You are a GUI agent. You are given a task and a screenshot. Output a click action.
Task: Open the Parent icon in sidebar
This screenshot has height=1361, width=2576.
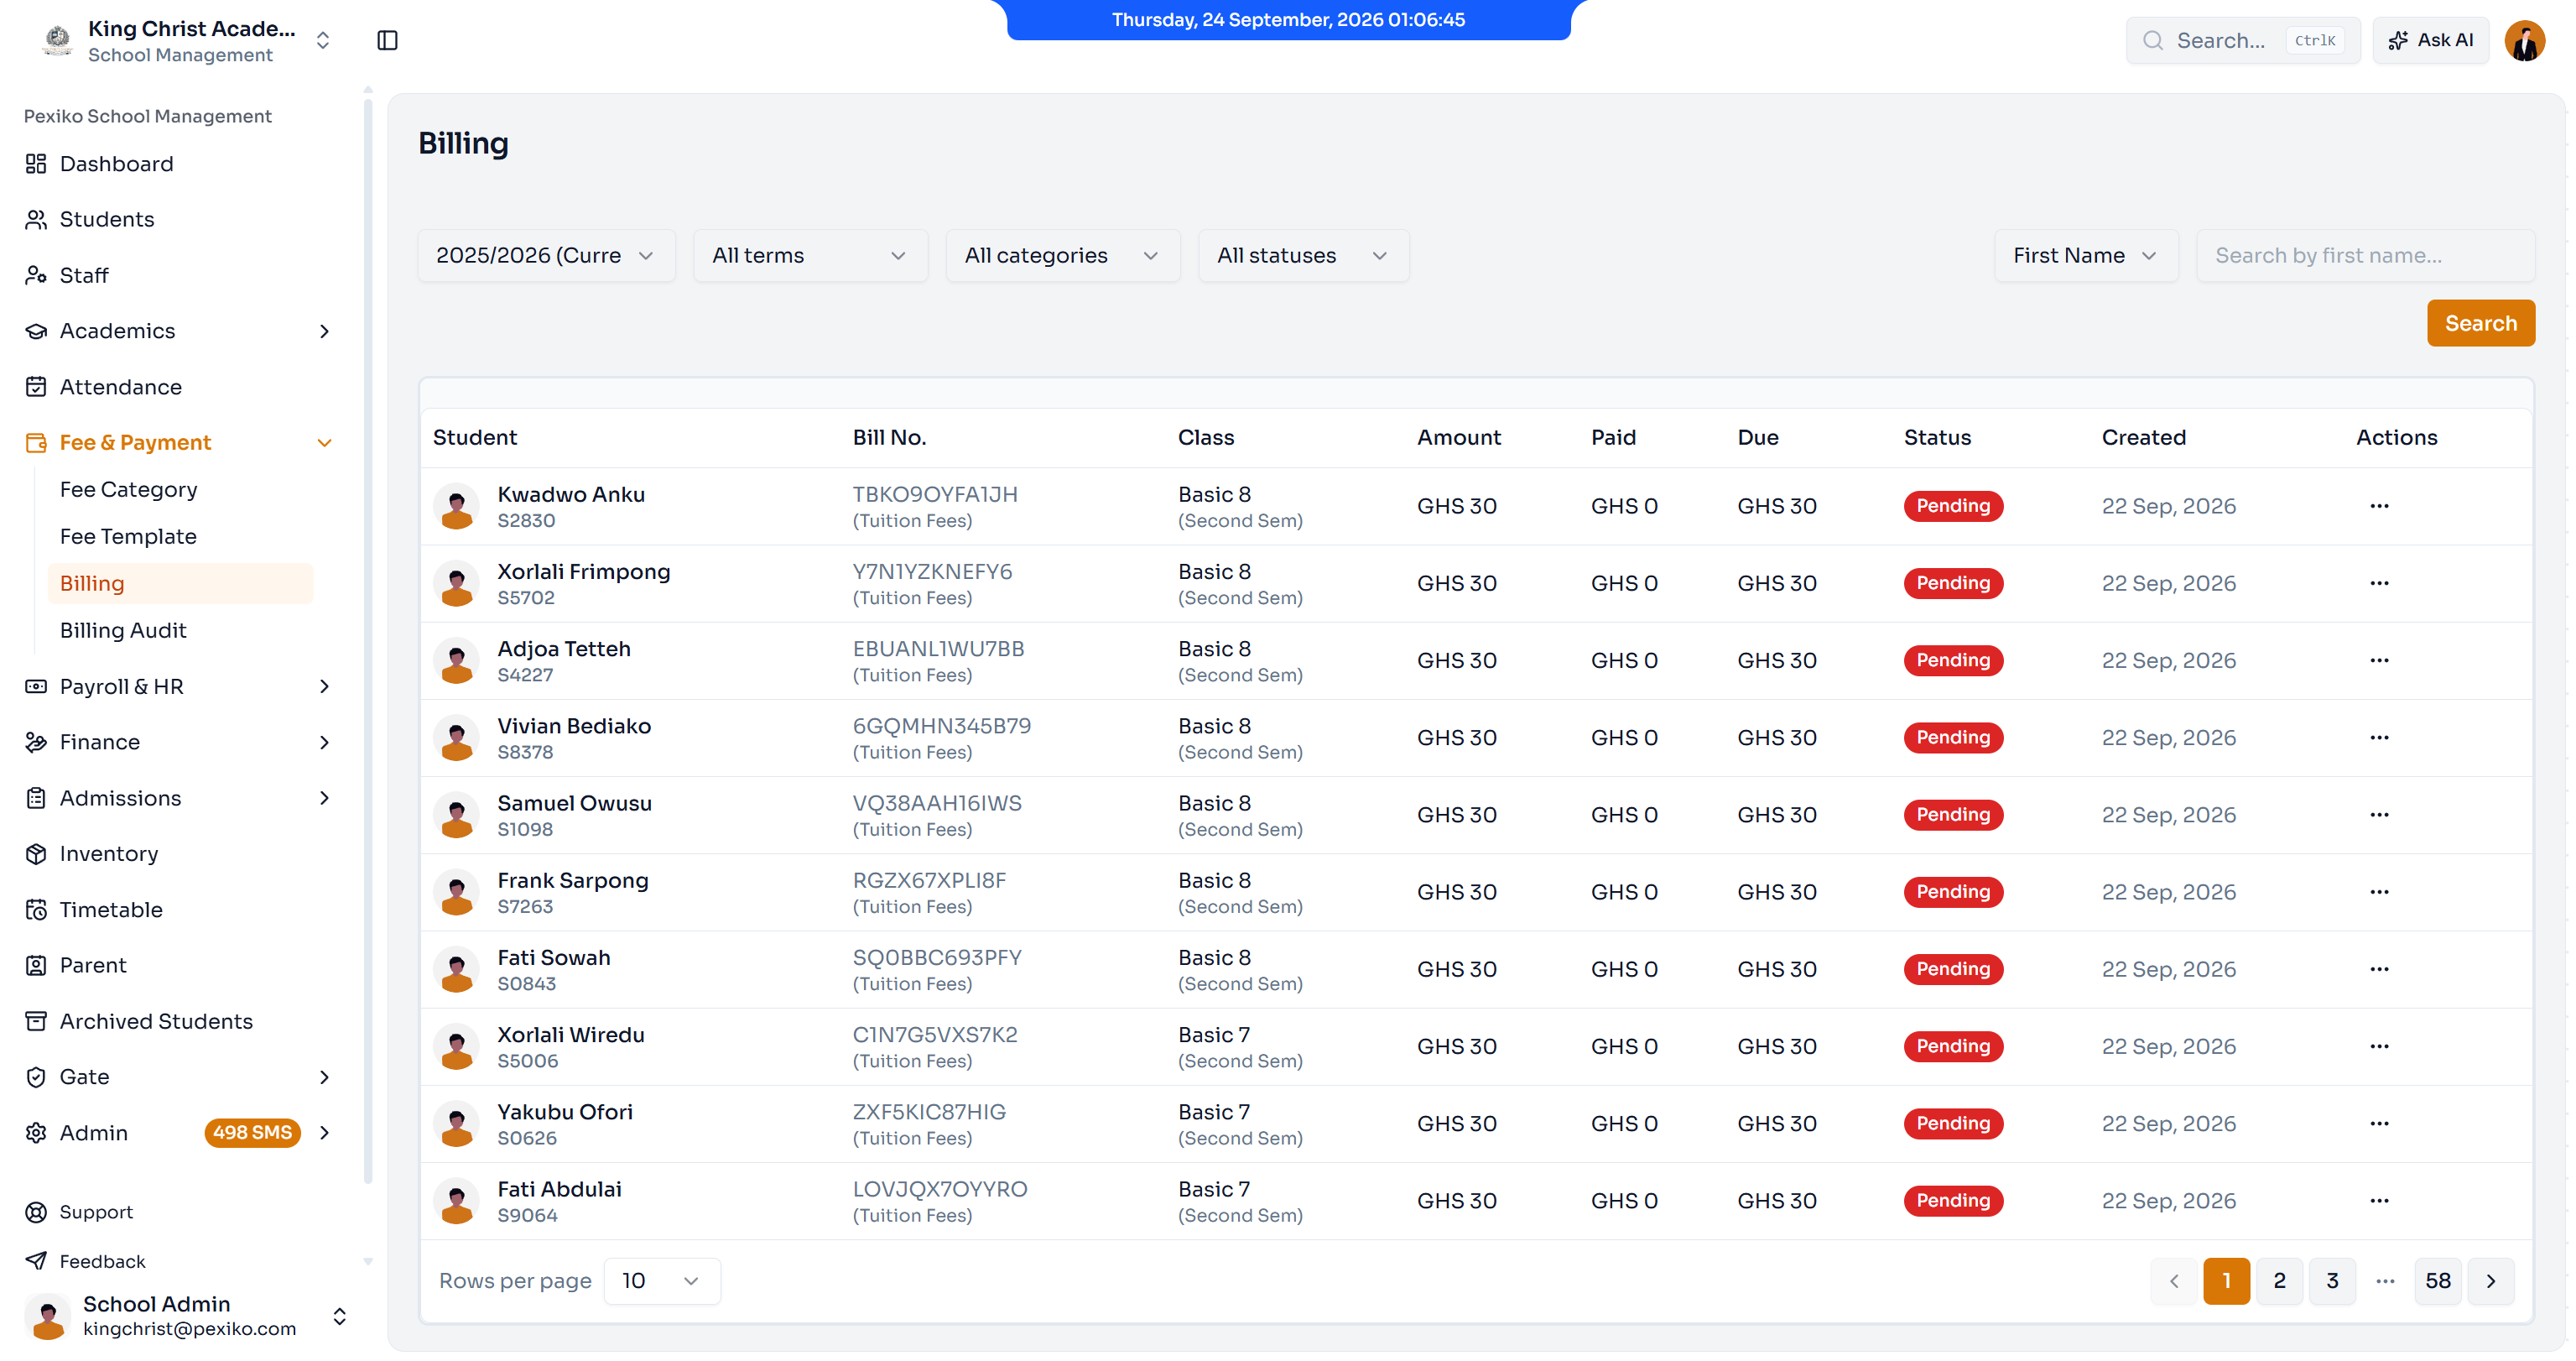(x=36, y=965)
